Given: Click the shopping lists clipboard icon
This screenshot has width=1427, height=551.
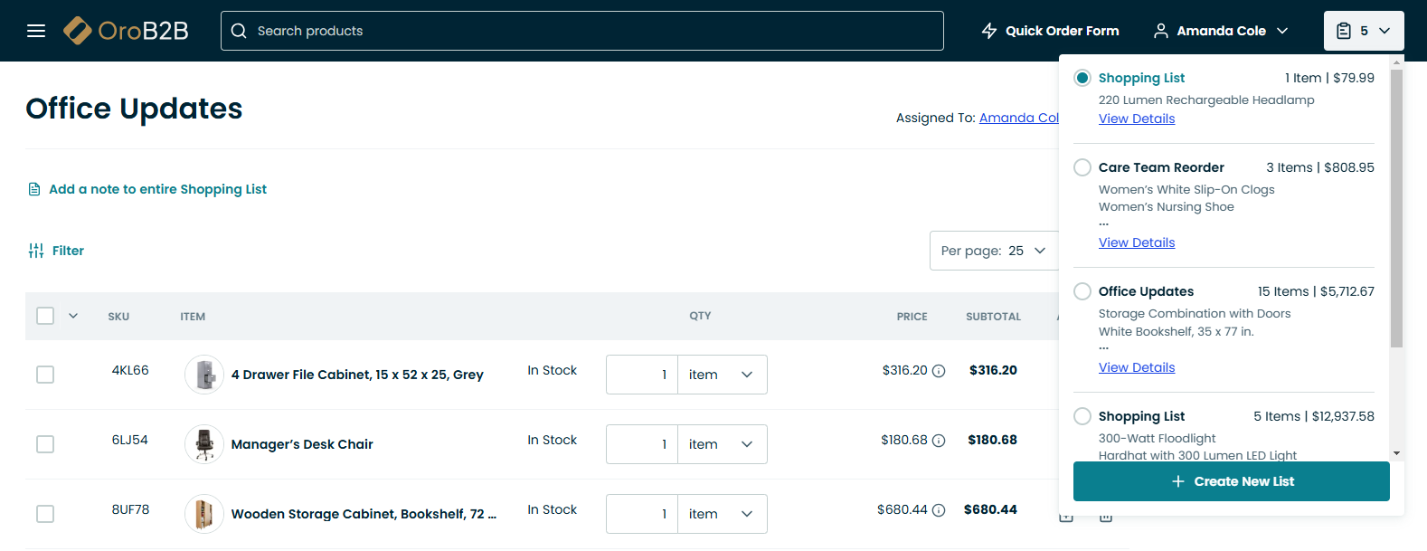Looking at the screenshot, I should pos(1345,31).
